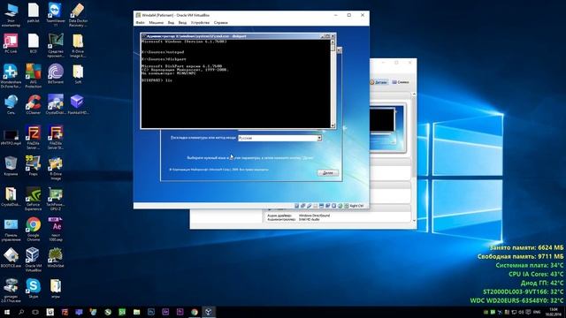Switch to Chrome in the taskbar
The height and width of the screenshot is (318, 566).
click(x=195, y=312)
